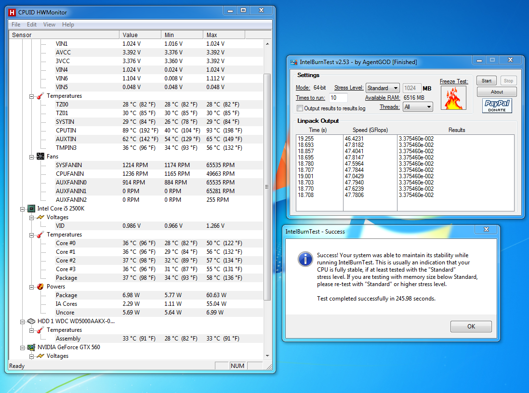Open the Threads dropdown
This screenshot has width=529, height=393.
(x=418, y=107)
